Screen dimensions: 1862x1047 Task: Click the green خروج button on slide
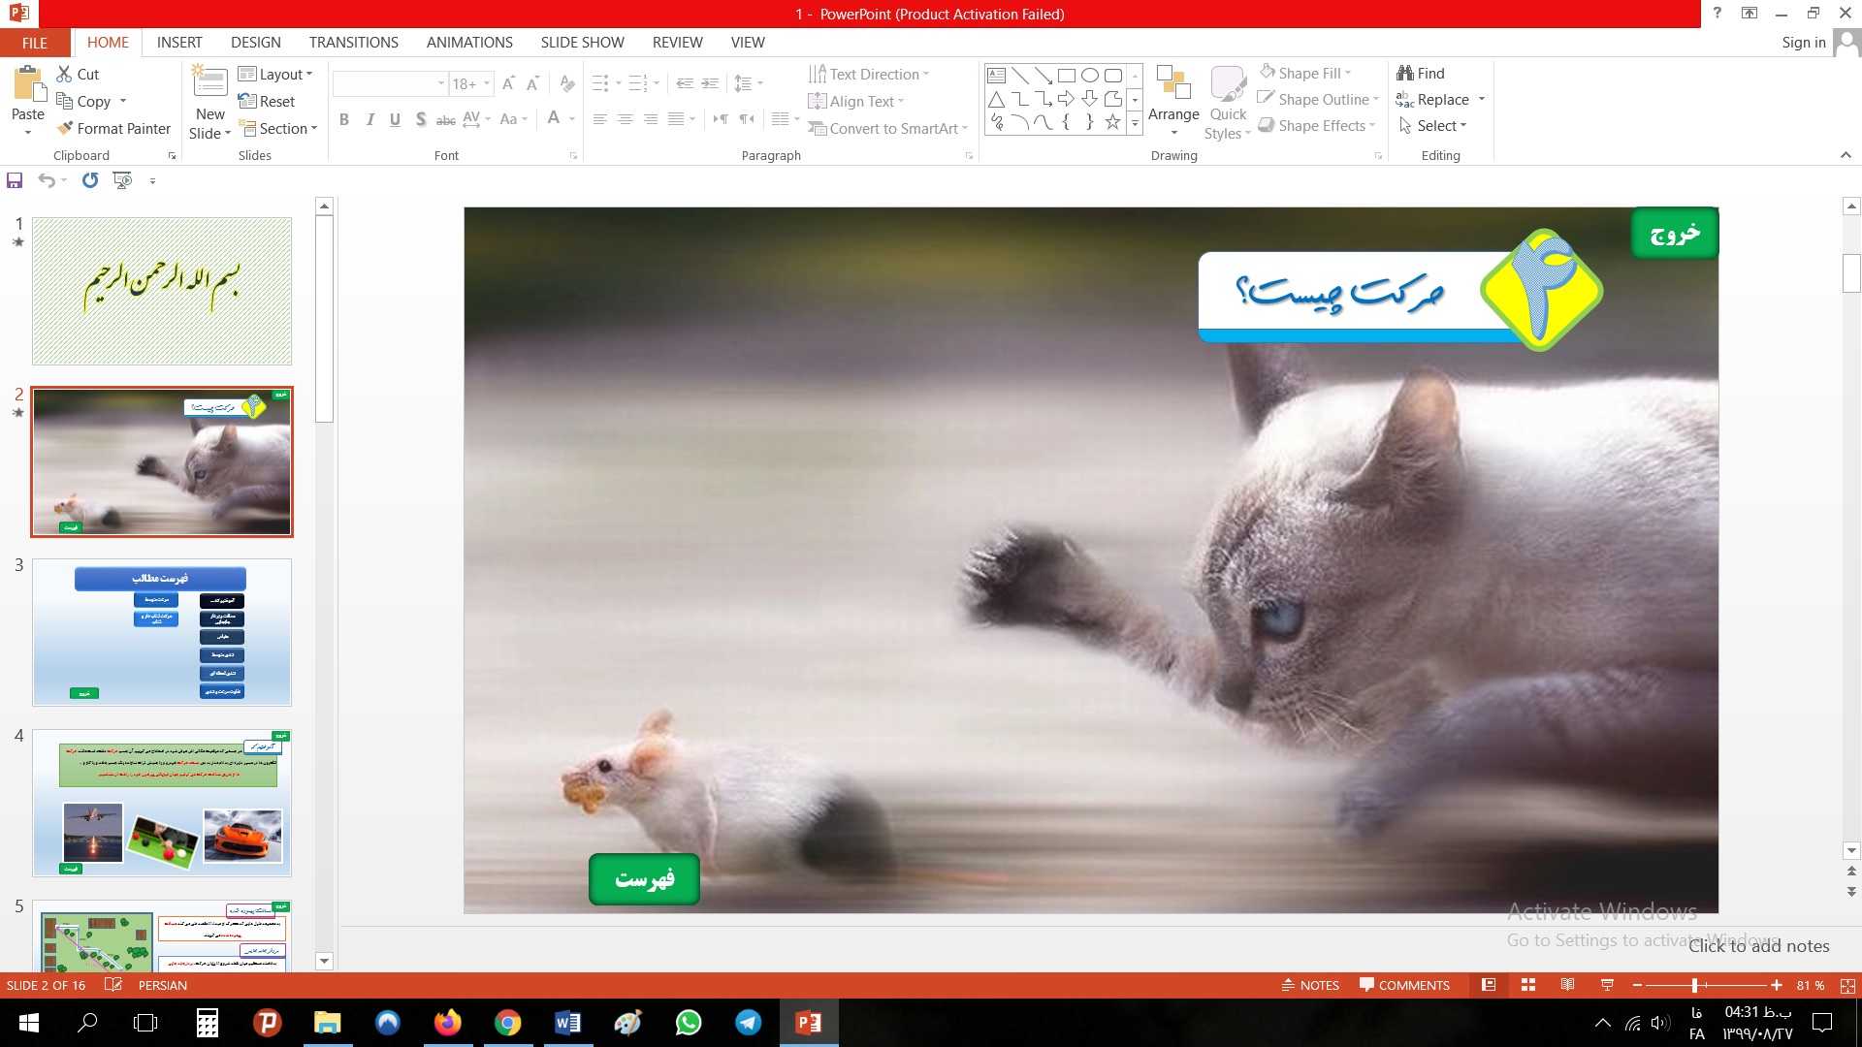[x=1675, y=234]
